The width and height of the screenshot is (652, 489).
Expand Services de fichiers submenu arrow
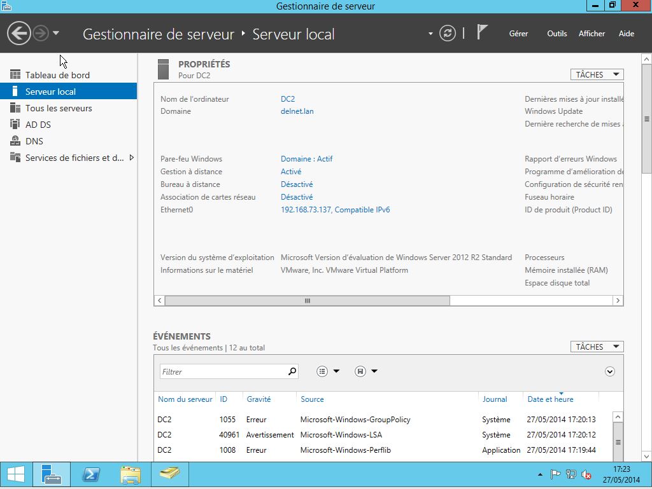point(131,158)
